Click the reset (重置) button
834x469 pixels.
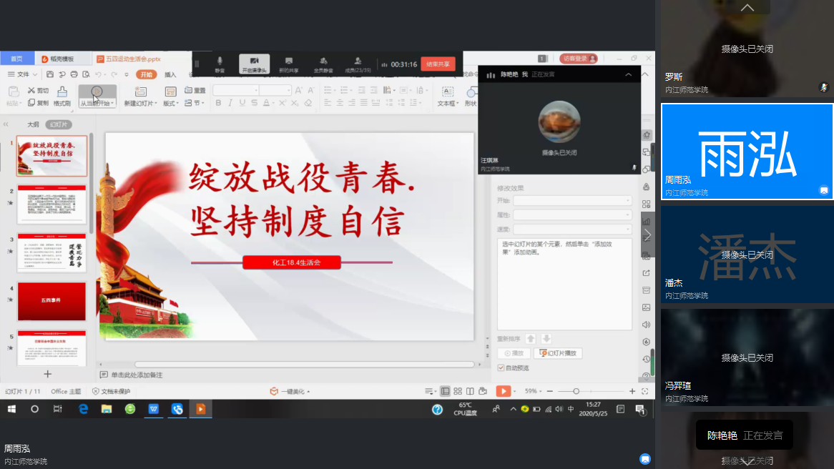pos(195,90)
